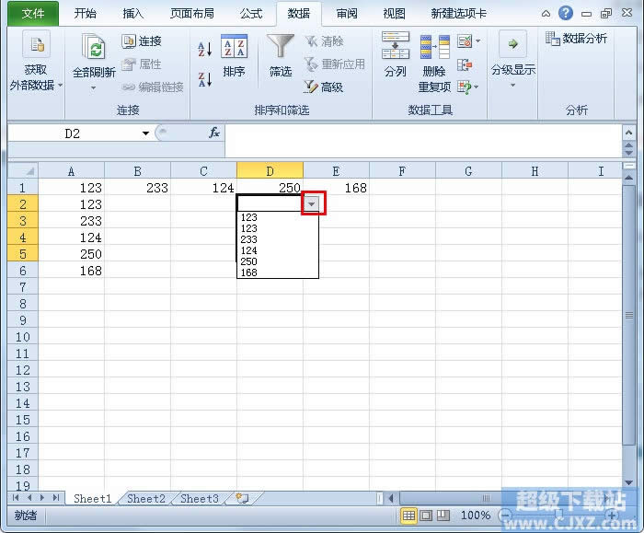Screen dimensions: 644x533
Task: Click the Advanced filter command
Action: pos(324,87)
